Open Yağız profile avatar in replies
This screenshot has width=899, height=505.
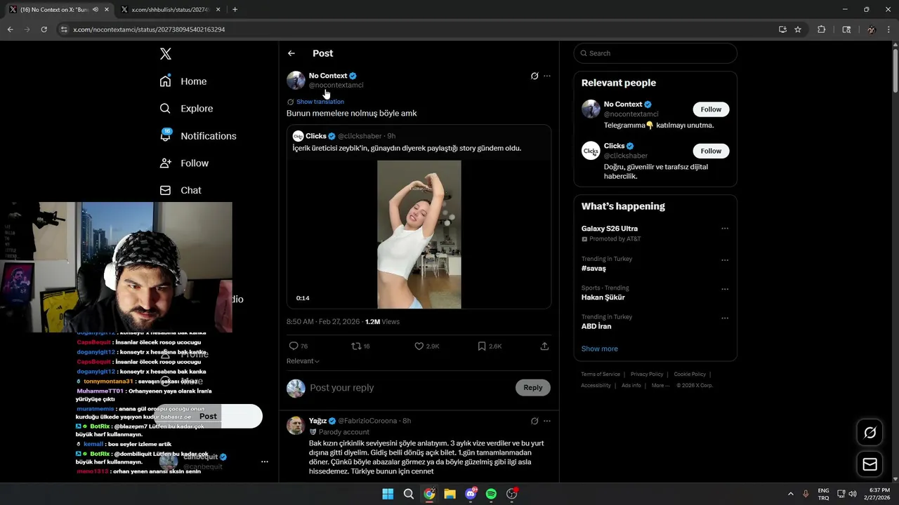click(296, 425)
